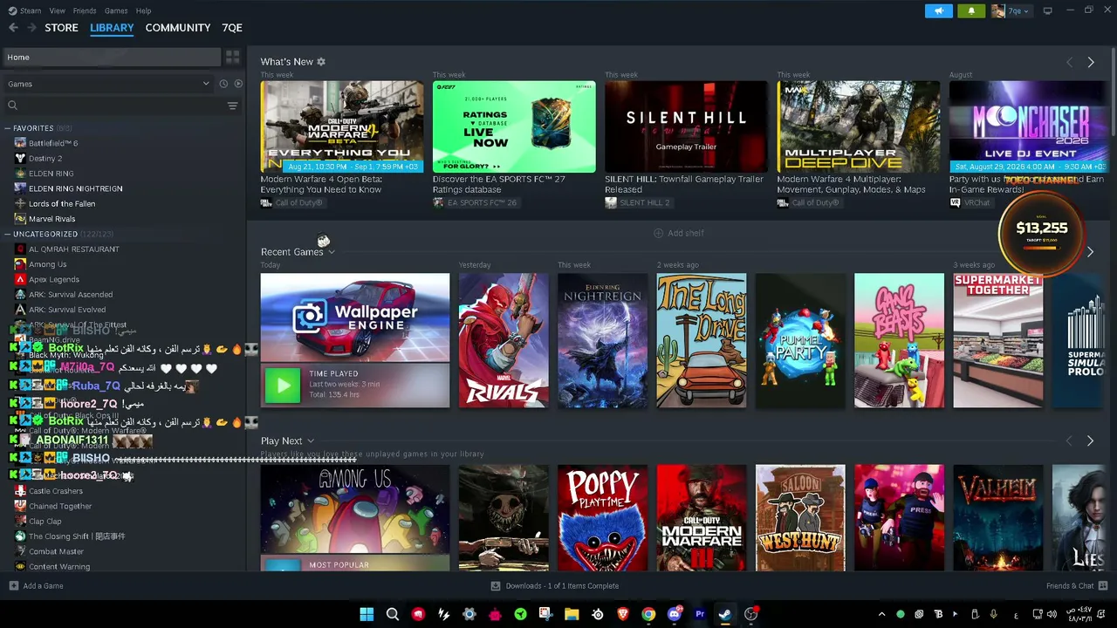Open Windows taskbar search

point(393,614)
